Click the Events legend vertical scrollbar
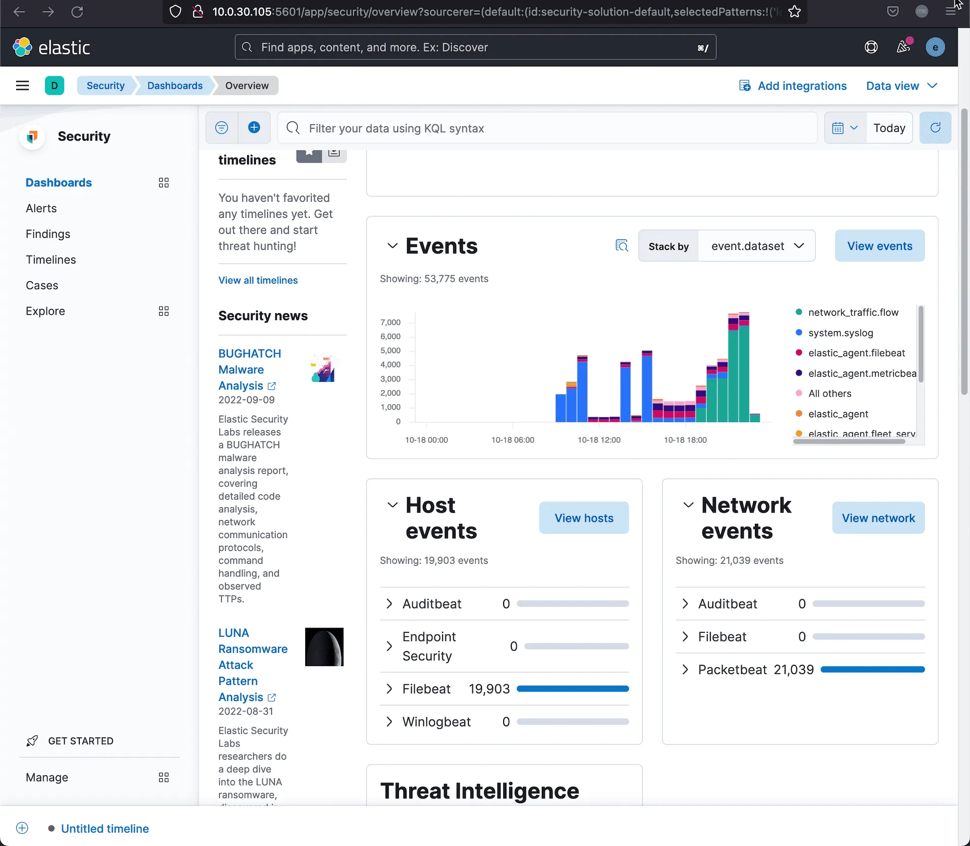 [920, 344]
